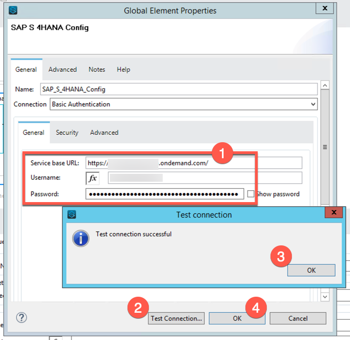Viewport: 350px width, 340px height.
Task: Click the Name input field
Action: (179, 89)
